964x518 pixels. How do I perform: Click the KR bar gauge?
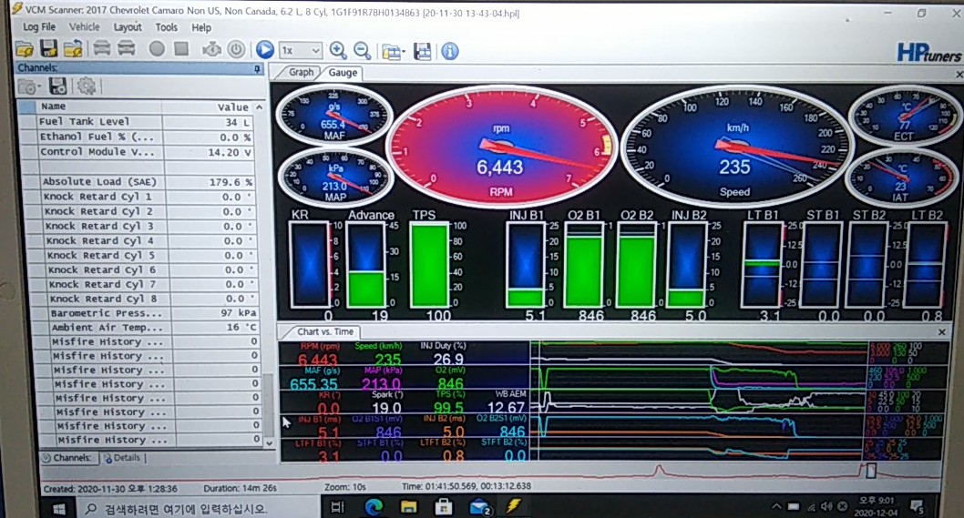309,265
